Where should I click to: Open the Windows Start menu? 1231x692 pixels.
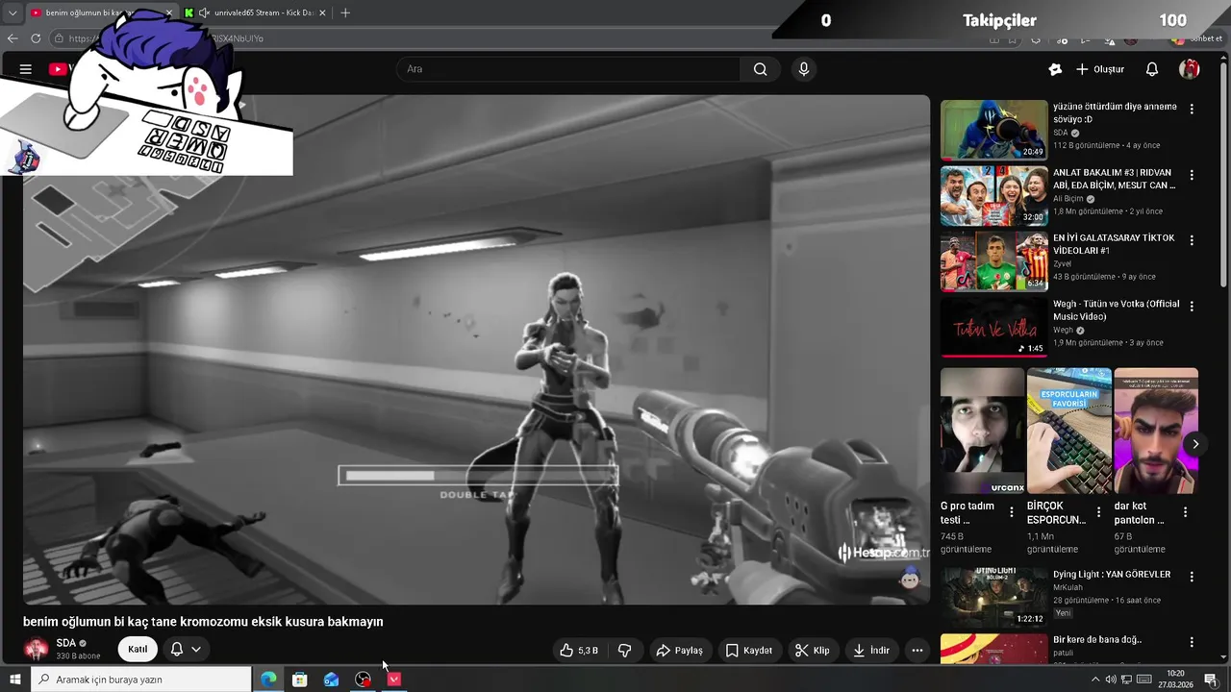tap(14, 680)
